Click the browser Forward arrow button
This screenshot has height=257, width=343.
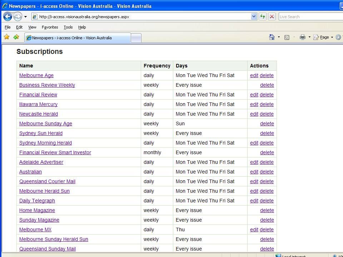coord(18,17)
